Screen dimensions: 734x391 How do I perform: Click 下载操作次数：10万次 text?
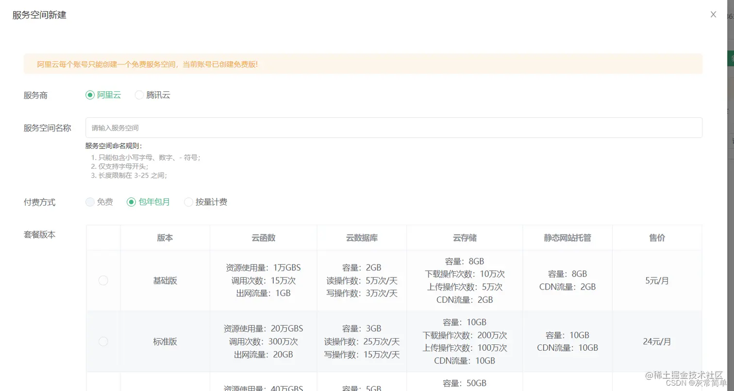point(465,274)
